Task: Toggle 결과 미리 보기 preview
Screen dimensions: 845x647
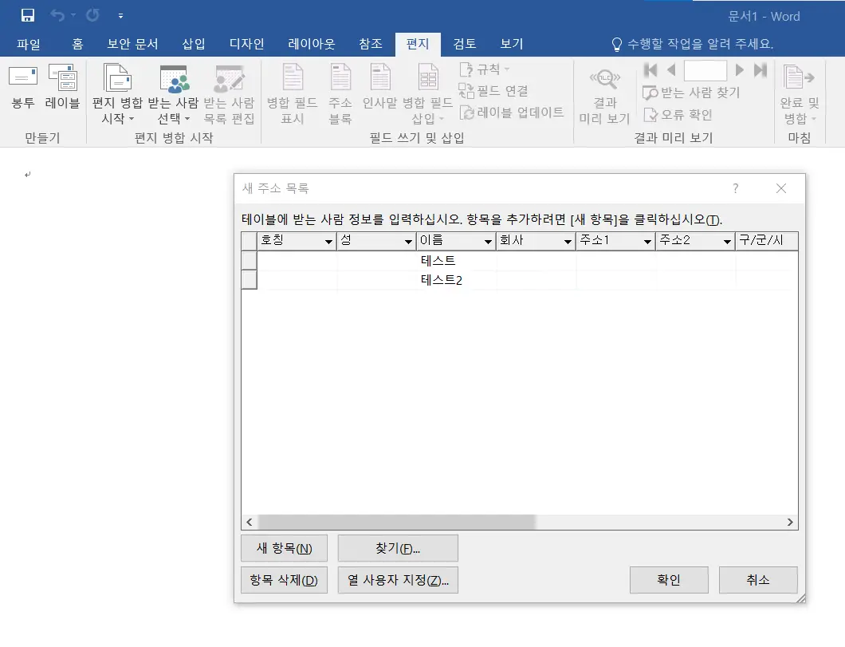Action: tap(604, 94)
